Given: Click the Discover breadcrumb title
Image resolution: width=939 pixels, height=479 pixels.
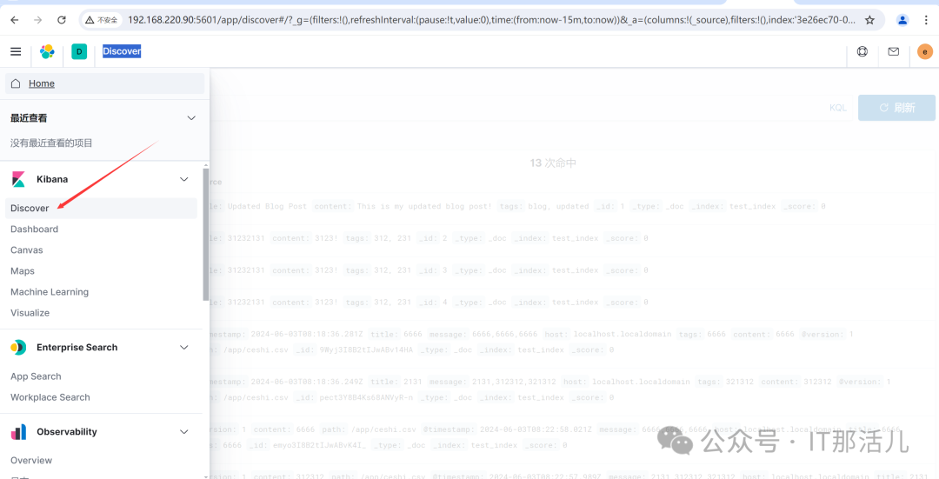Looking at the screenshot, I should [122, 51].
